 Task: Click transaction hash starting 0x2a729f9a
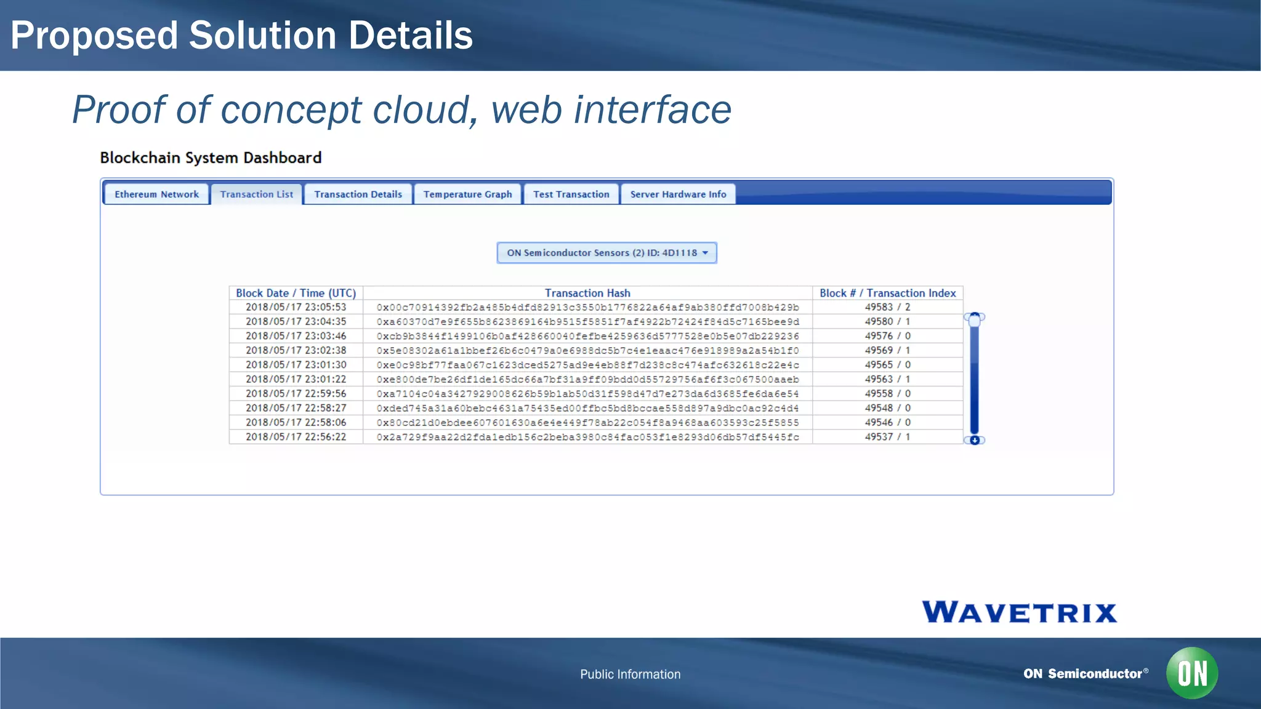587,437
